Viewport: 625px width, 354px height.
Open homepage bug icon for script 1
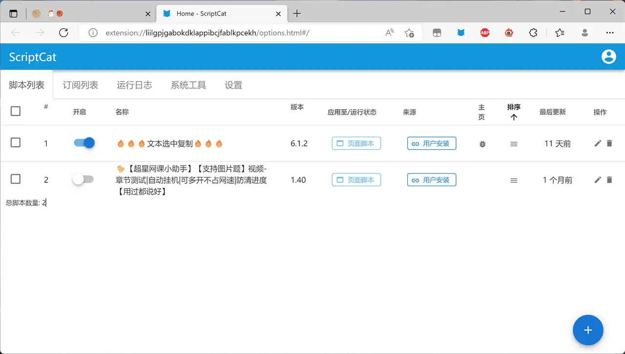pos(482,144)
